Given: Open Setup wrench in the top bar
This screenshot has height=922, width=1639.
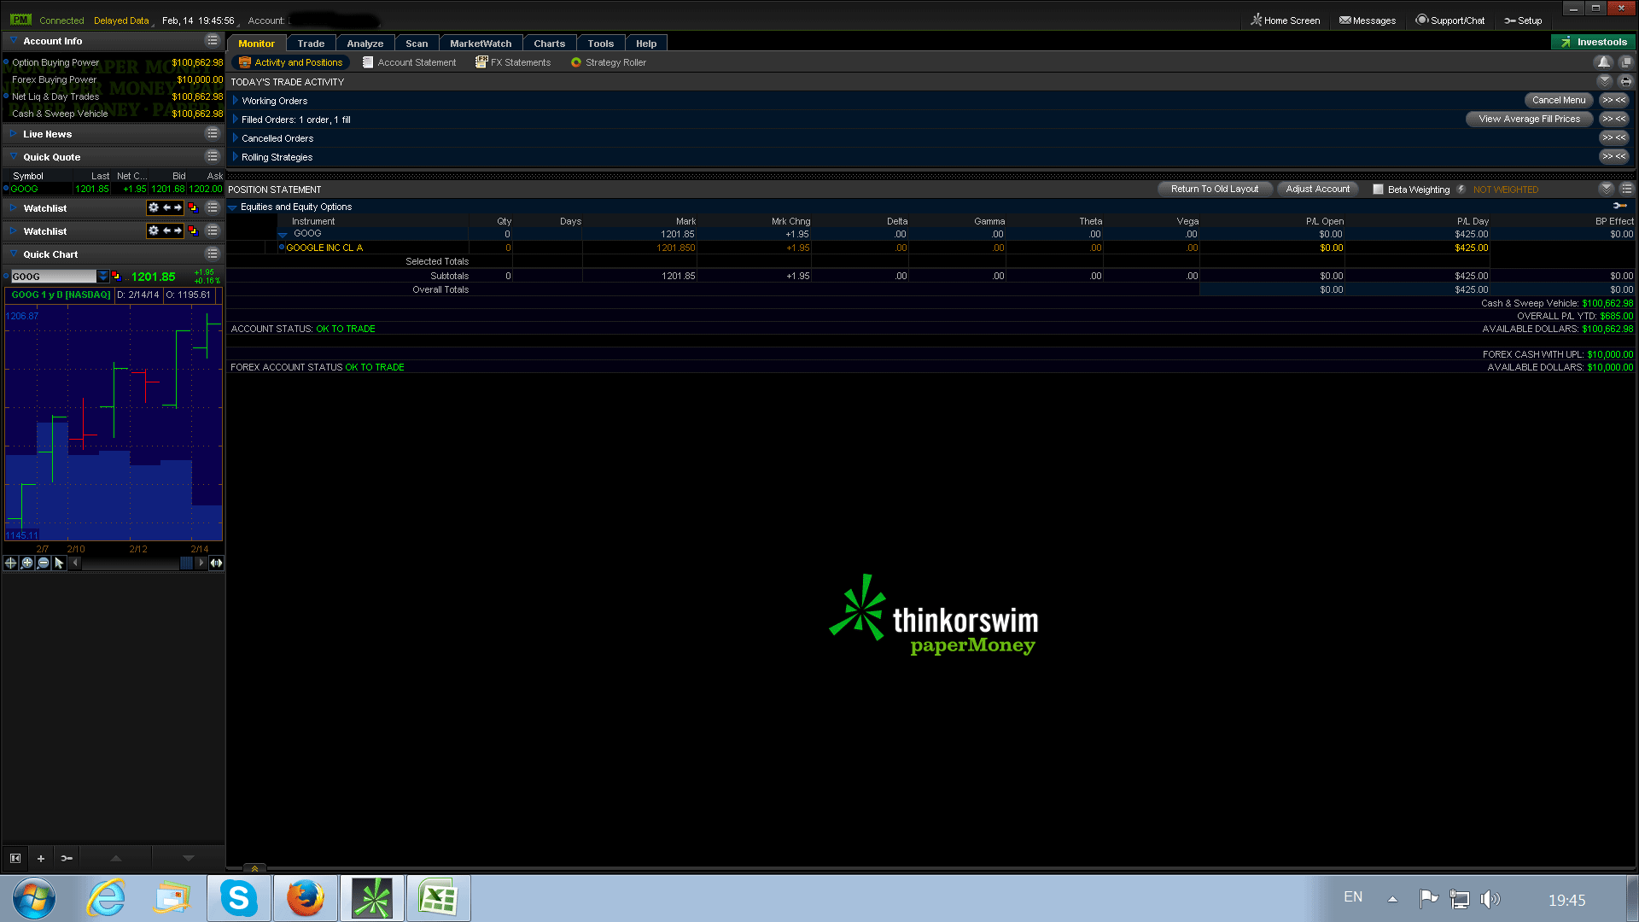Looking at the screenshot, I should coord(1523,20).
